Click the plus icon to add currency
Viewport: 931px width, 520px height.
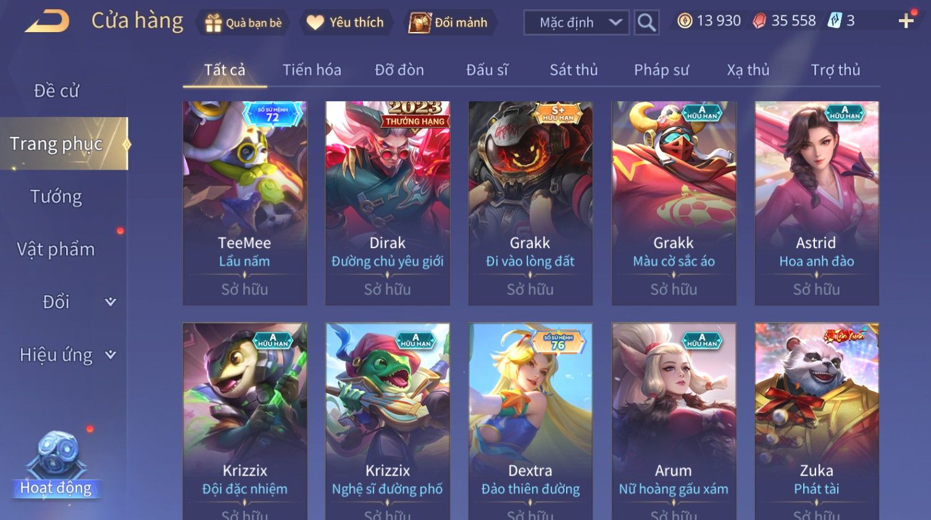[906, 21]
